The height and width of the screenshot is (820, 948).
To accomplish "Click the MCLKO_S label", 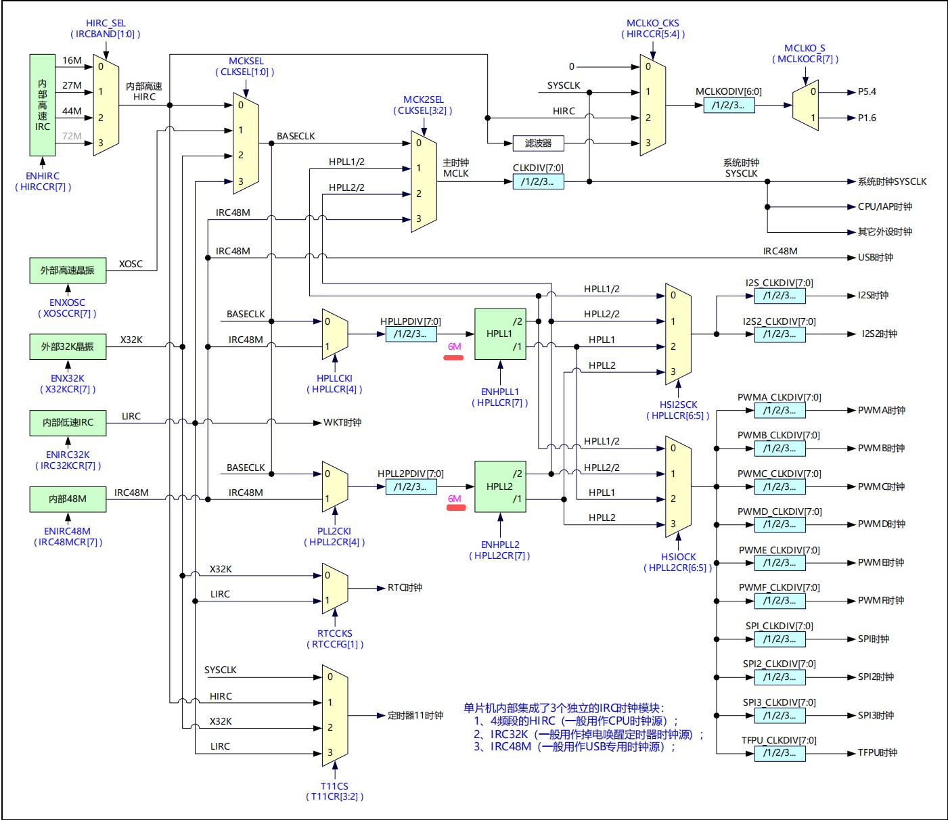I will click(x=805, y=48).
